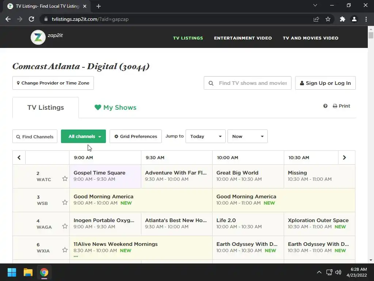Reload the page with refresh icon

(31, 19)
